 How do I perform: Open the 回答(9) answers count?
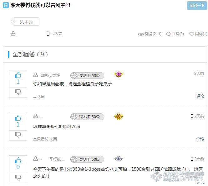click(x=175, y=34)
